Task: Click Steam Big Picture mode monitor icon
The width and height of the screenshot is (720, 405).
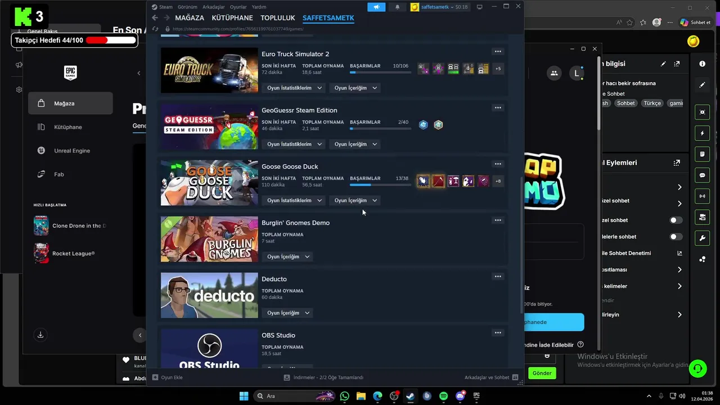Action: tap(479, 7)
